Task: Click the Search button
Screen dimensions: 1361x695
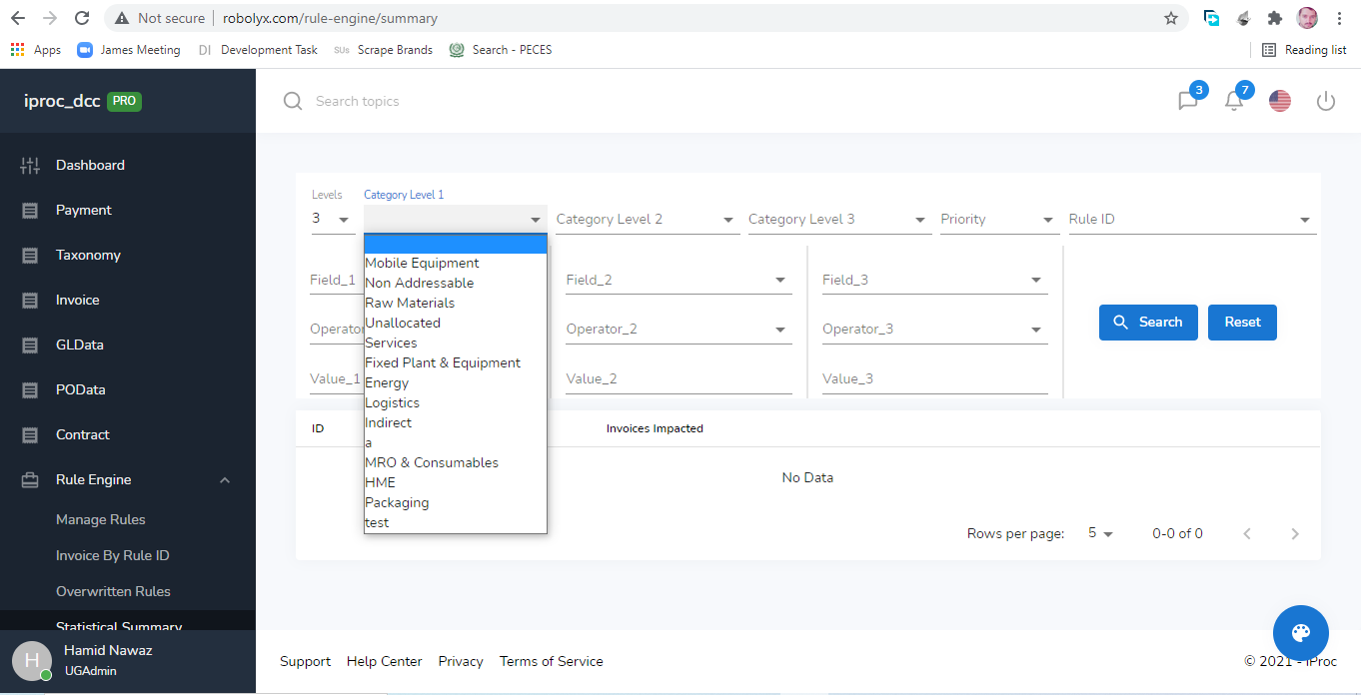Action: 1148,323
